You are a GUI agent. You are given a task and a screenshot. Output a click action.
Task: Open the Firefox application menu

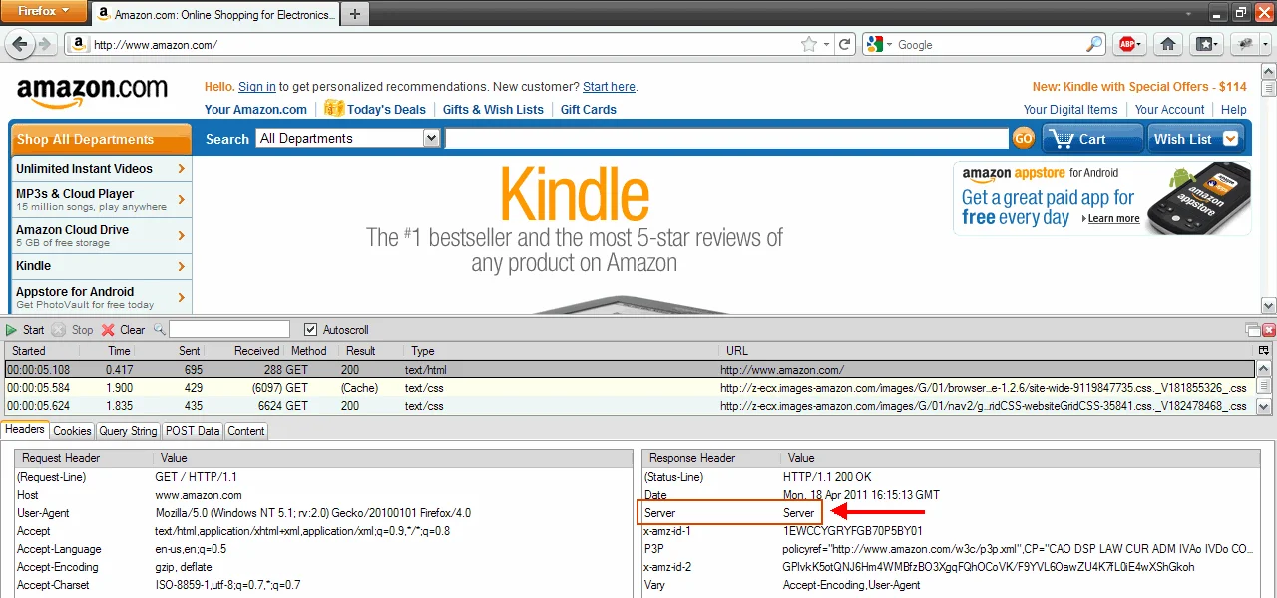coord(44,11)
